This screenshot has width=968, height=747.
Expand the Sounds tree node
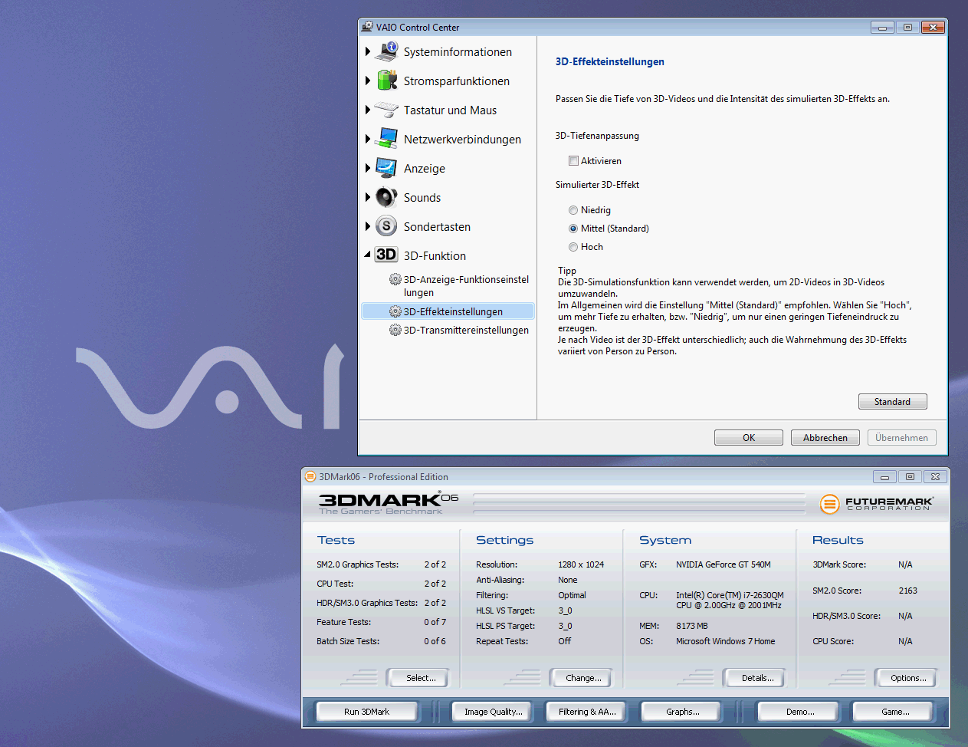click(x=368, y=197)
